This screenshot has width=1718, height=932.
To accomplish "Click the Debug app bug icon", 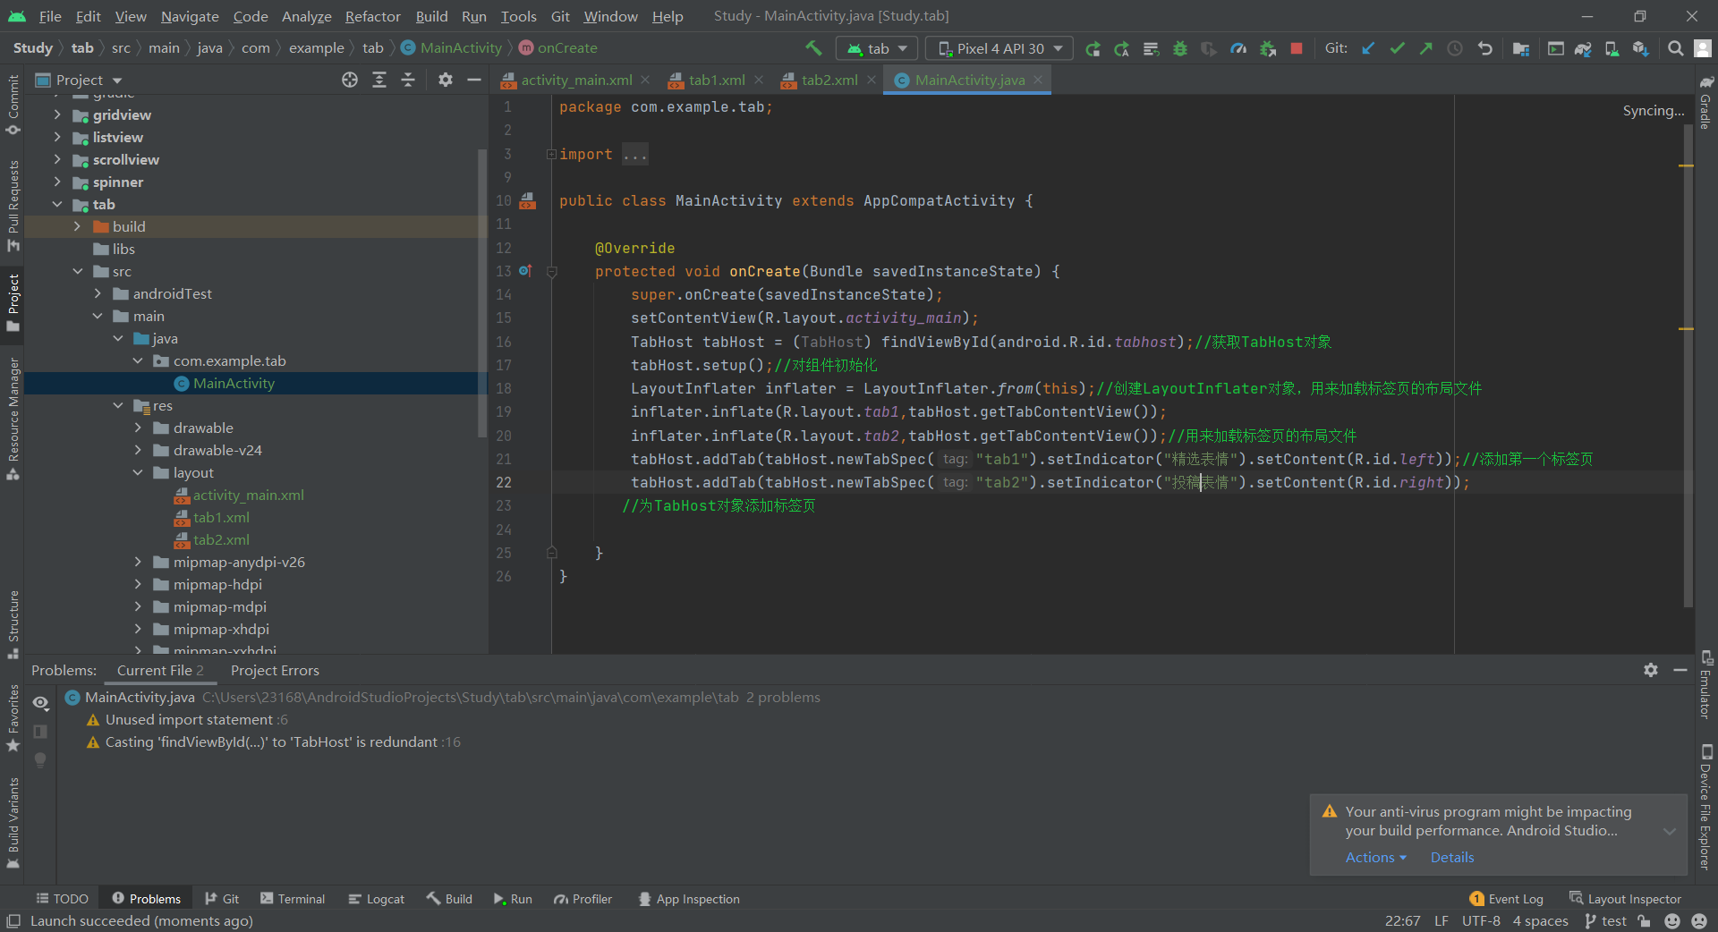I will tap(1180, 48).
